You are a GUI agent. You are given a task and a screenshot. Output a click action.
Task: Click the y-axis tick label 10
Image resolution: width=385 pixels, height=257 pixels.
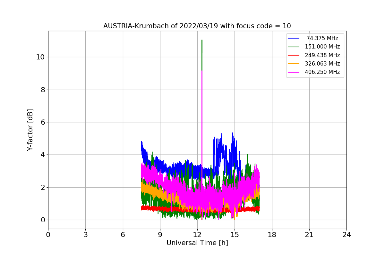click(41, 57)
